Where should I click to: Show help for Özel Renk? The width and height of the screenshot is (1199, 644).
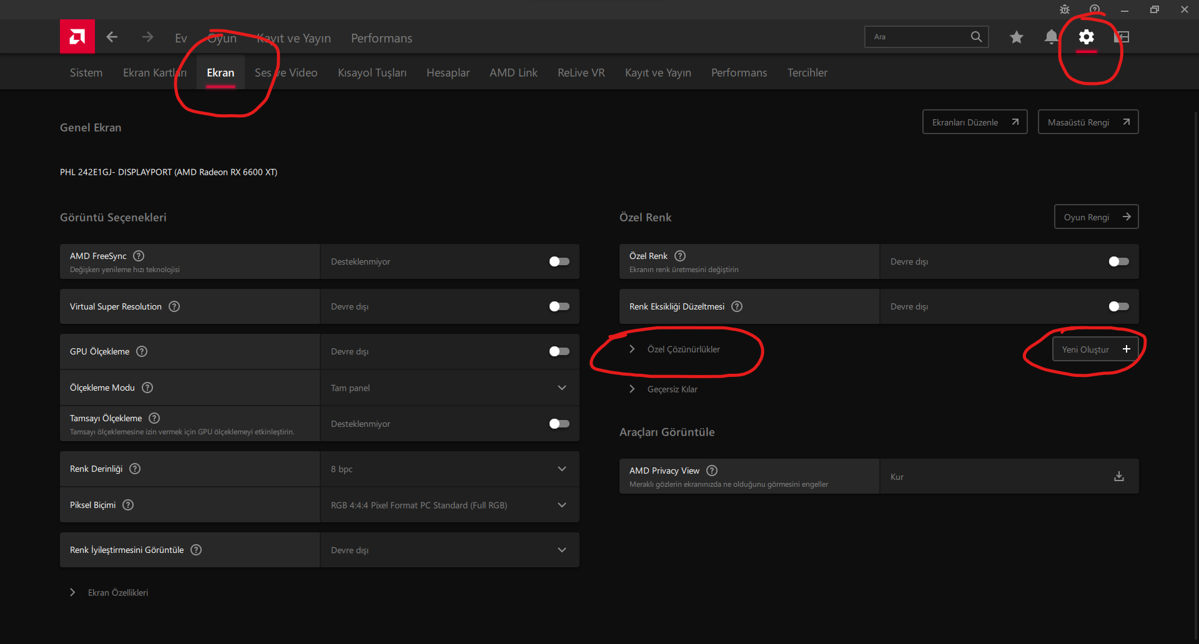click(680, 256)
